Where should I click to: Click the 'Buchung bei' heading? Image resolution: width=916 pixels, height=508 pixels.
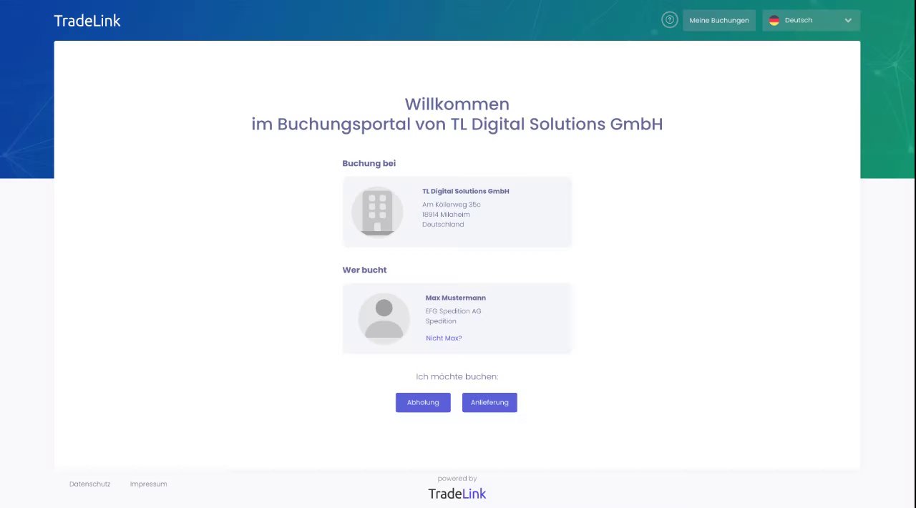click(x=369, y=163)
